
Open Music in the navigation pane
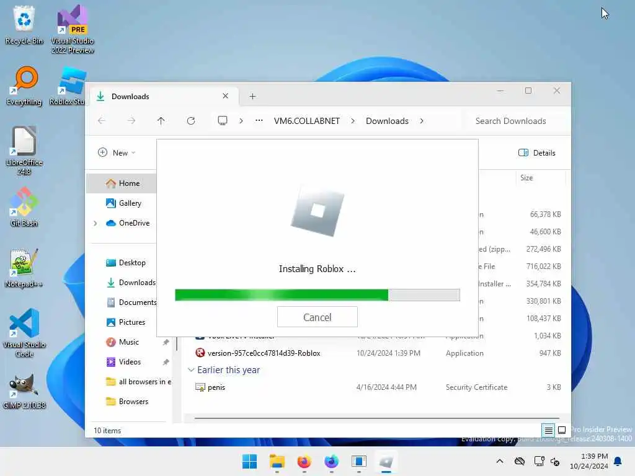click(122, 342)
